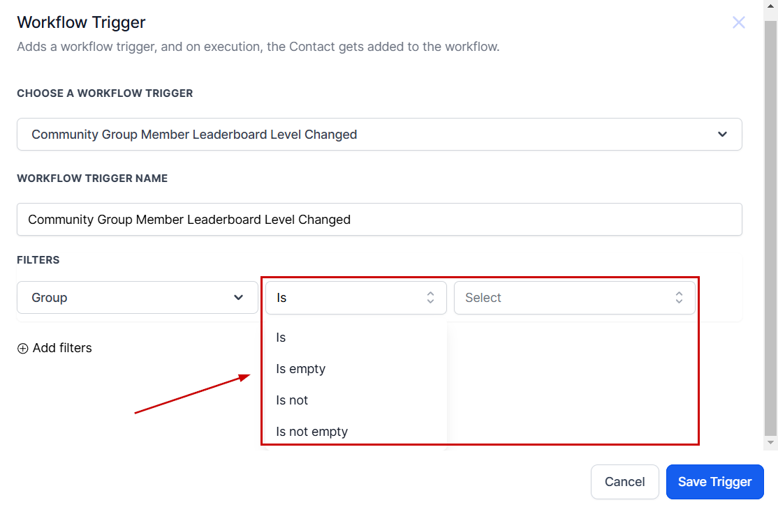Save the trigger with Save Trigger
This screenshot has height=507, width=778.
(714, 482)
